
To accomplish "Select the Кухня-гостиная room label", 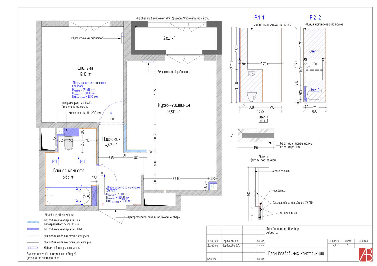I will [174, 105].
